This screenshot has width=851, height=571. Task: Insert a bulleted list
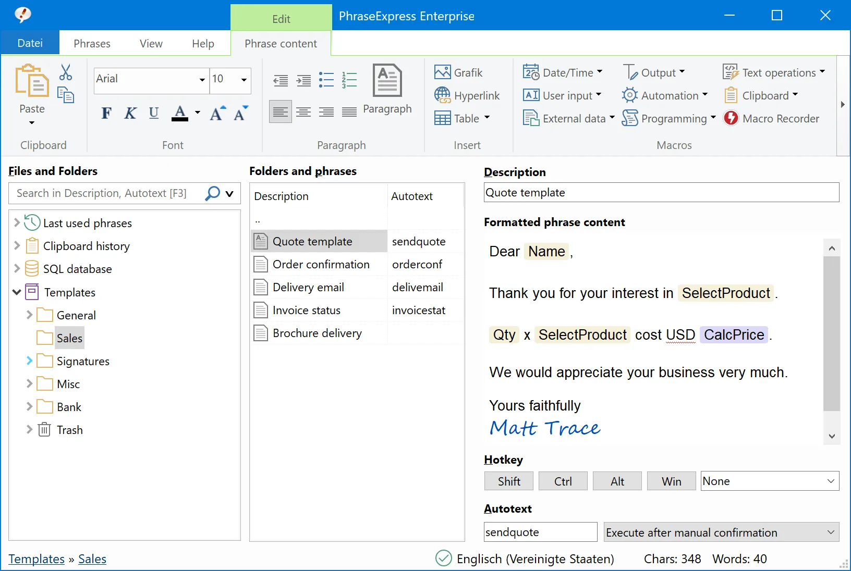point(326,80)
